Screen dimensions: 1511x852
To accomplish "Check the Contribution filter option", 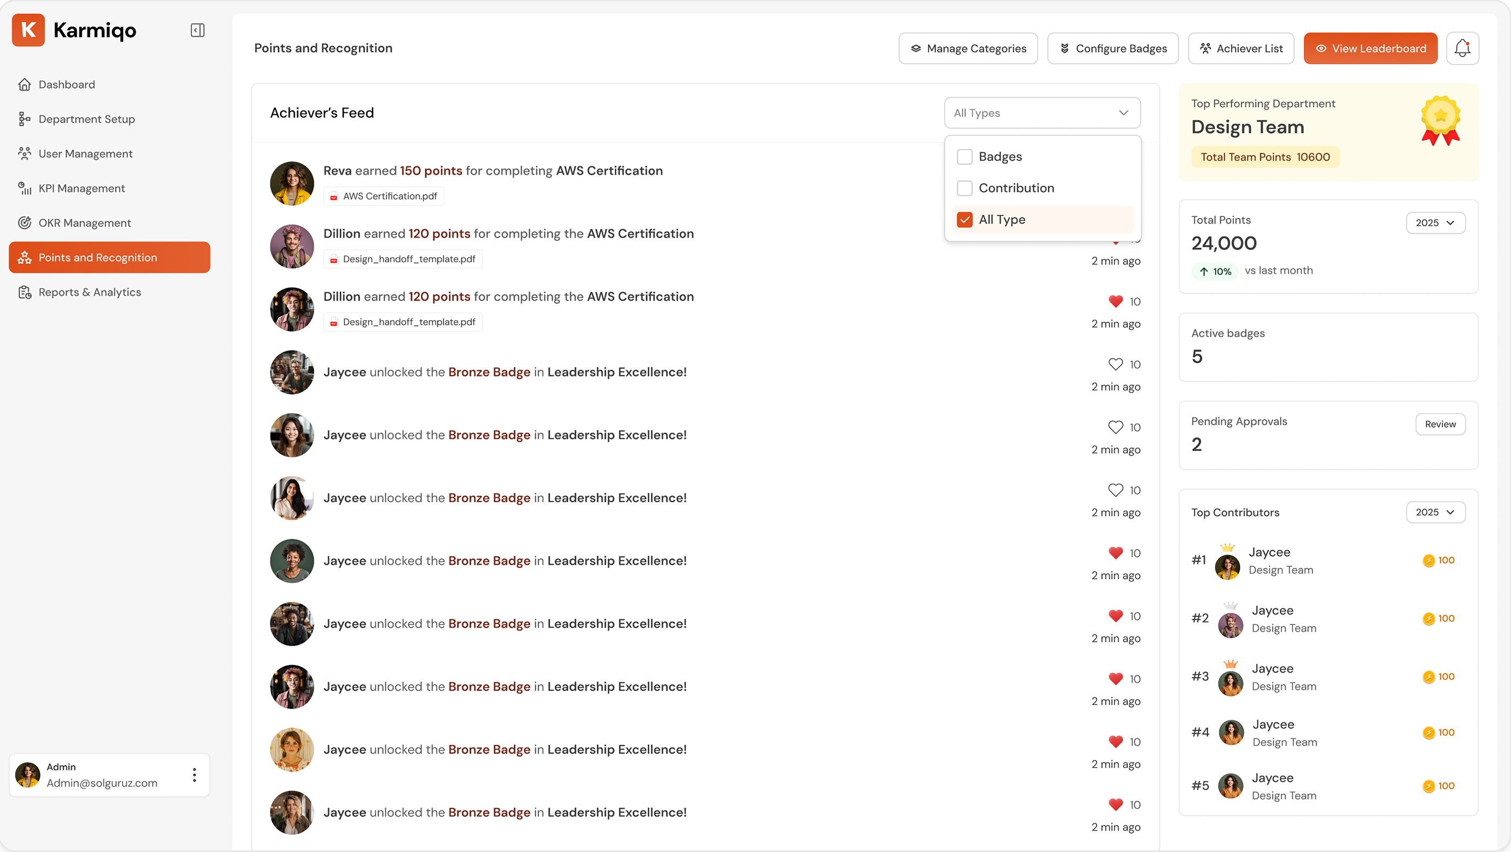I will click(964, 188).
